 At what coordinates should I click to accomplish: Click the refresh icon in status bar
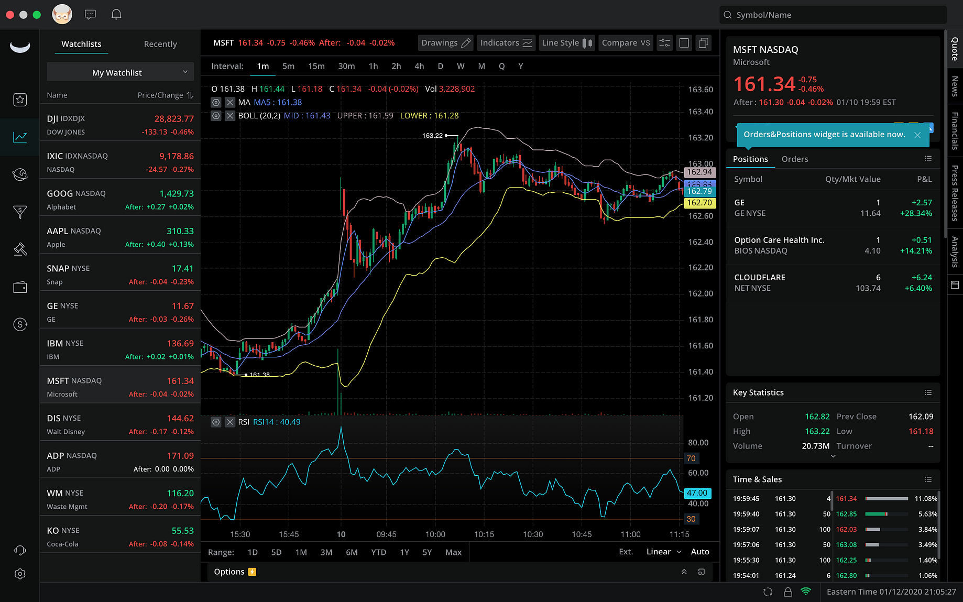[768, 592]
